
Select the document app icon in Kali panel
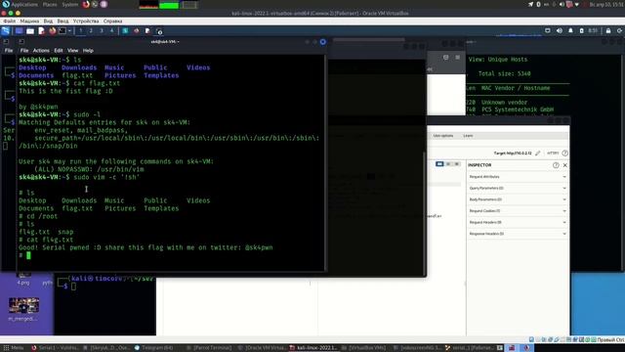tap(147, 31)
